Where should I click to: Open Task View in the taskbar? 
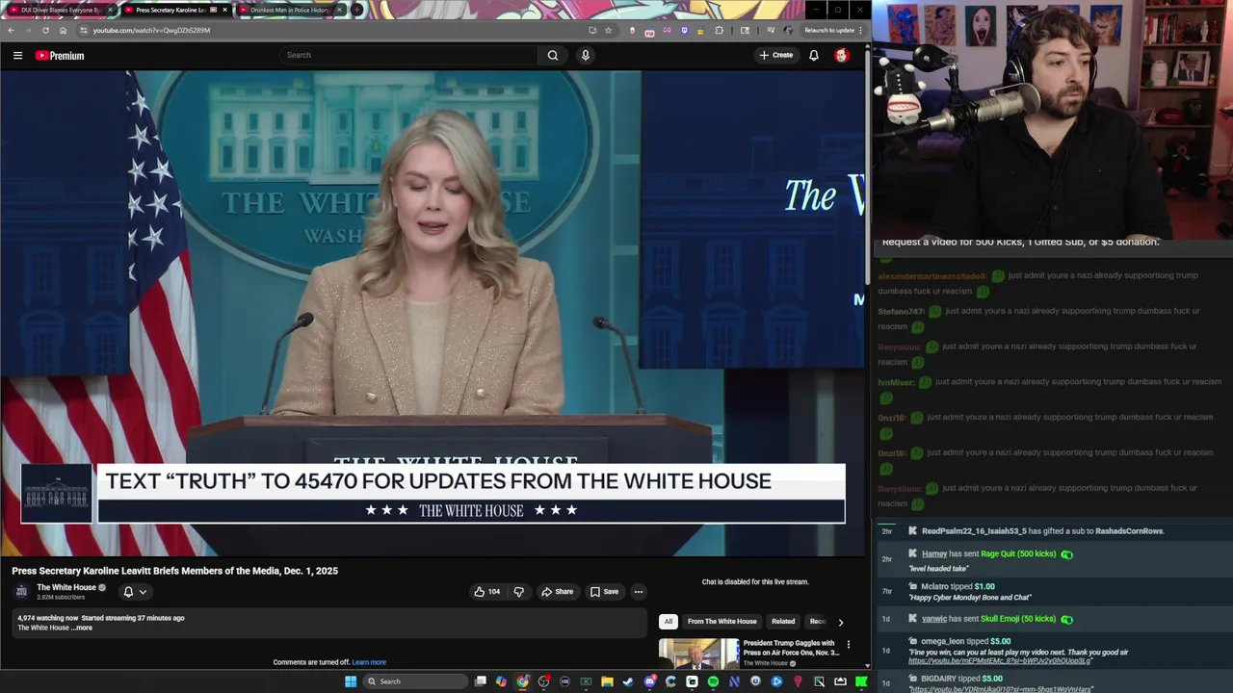[480, 681]
